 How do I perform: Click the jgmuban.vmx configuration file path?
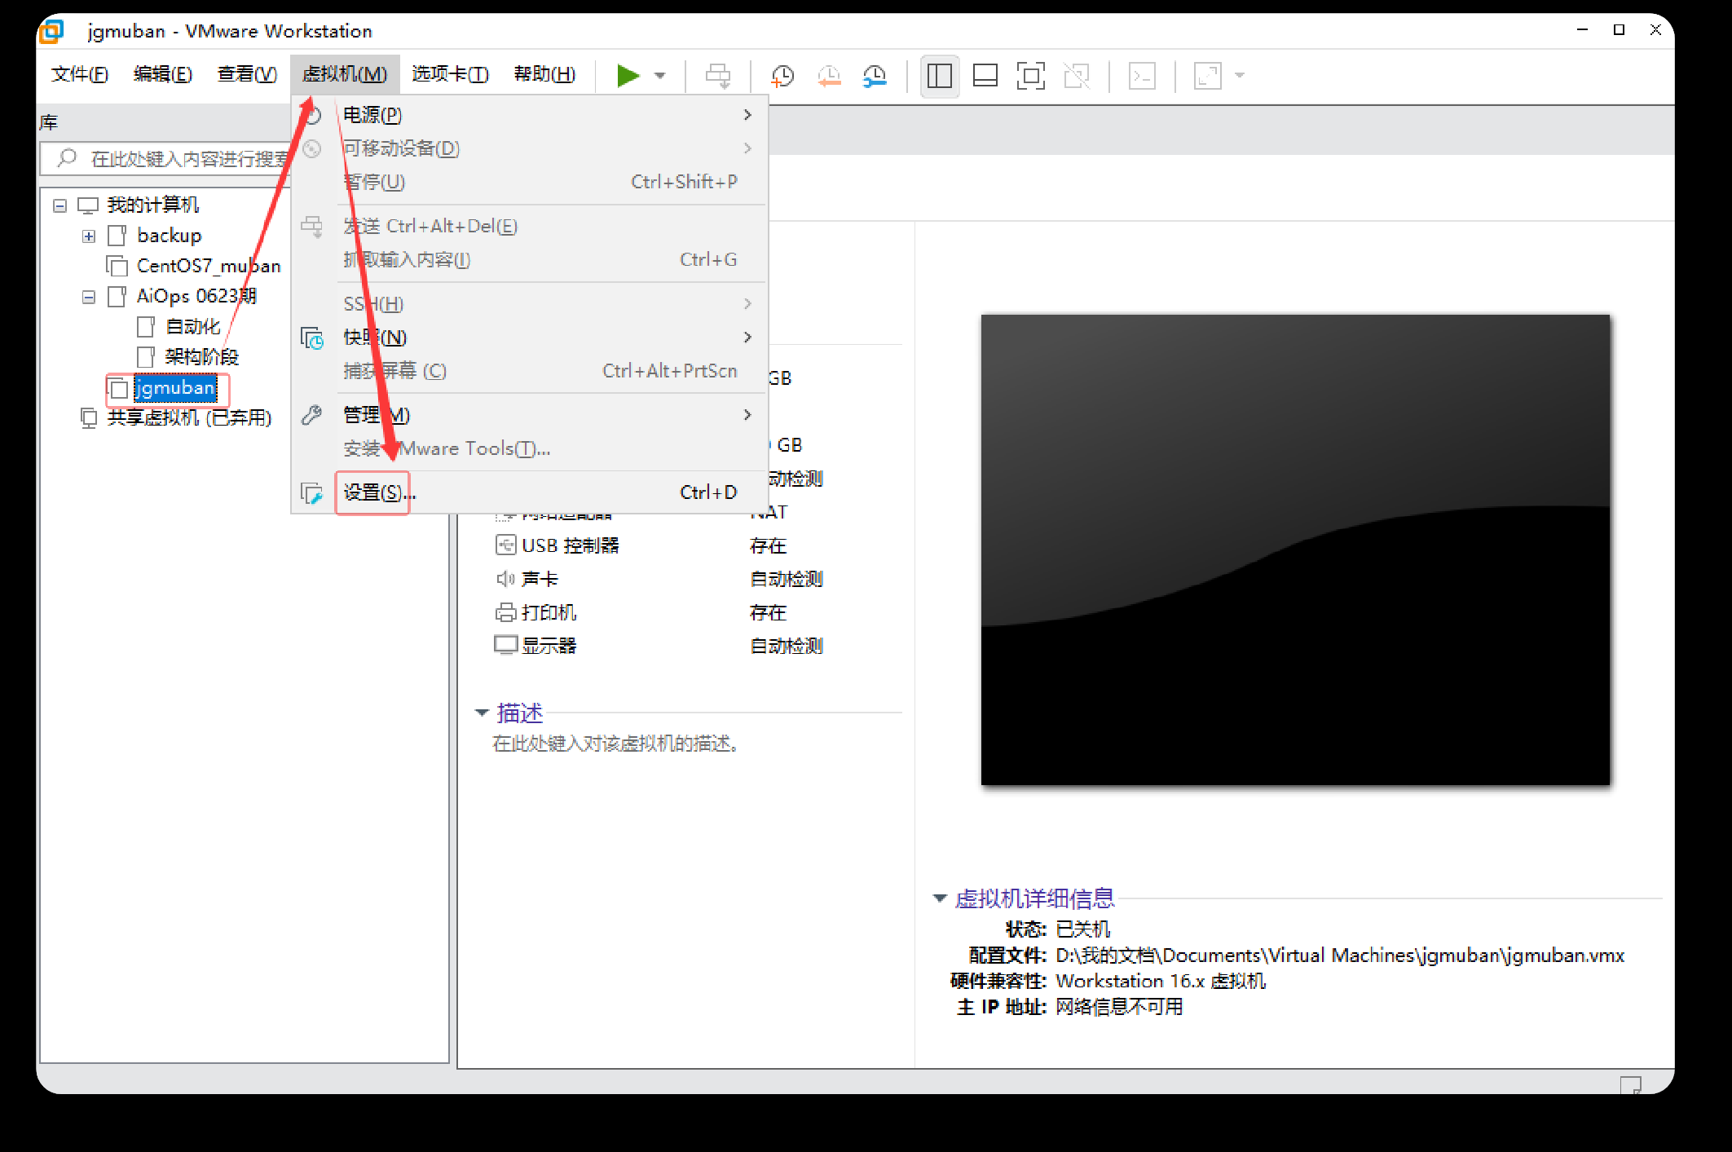tap(1340, 956)
